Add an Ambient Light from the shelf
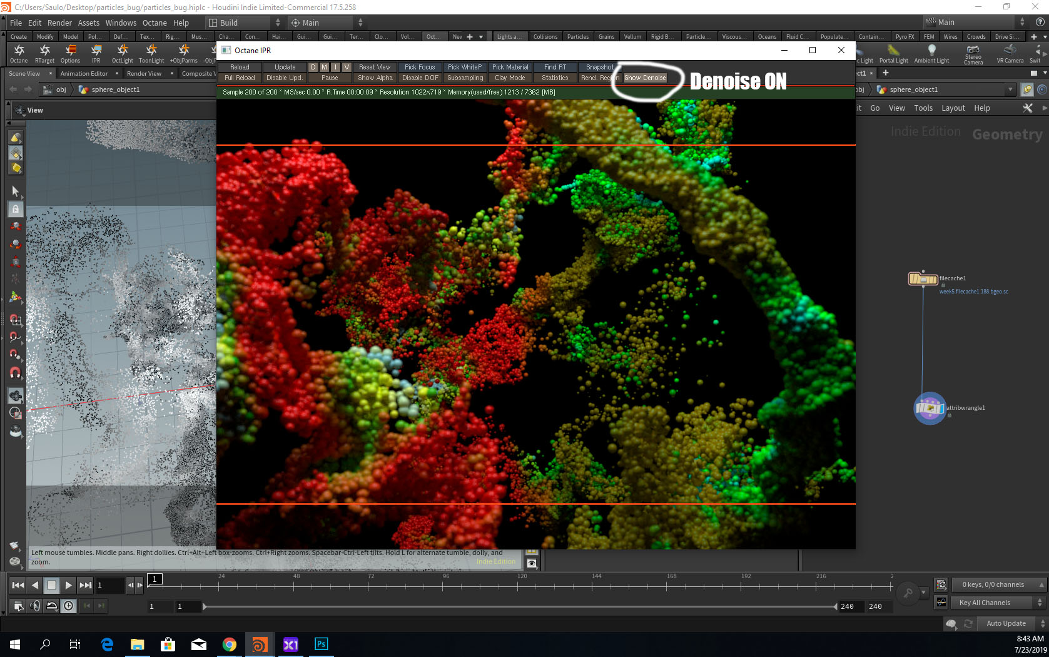Image resolution: width=1049 pixels, height=657 pixels. tap(931, 53)
